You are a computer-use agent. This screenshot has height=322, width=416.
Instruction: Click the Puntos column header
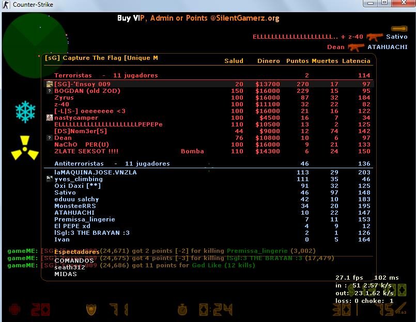[298, 61]
